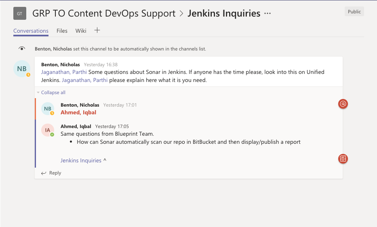Click the Benton, Nicholas name at 16:38
377x227 pixels.
(61, 65)
